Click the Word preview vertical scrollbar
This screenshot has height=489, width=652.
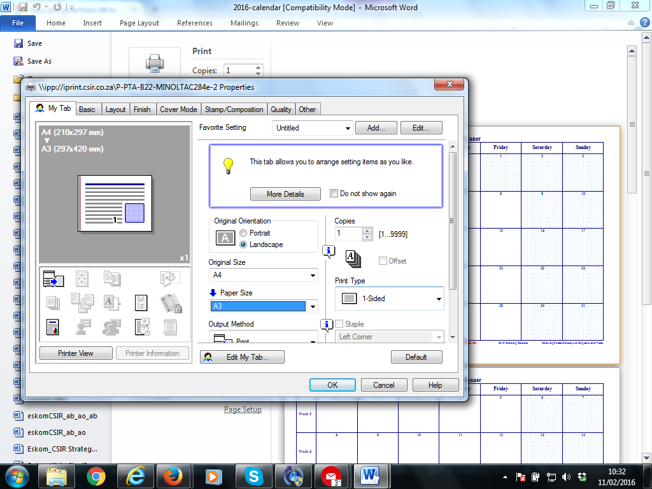point(632,125)
